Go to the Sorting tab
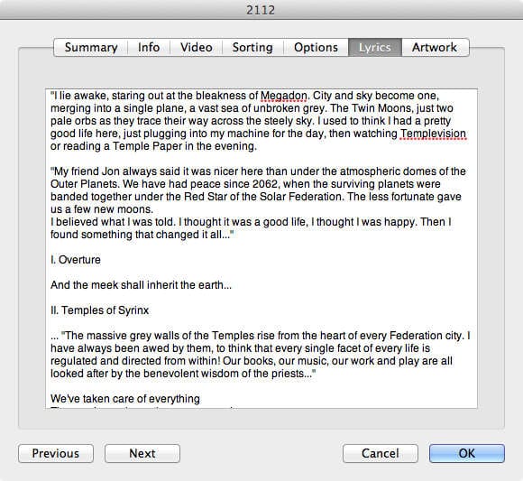This screenshot has width=523, height=481. (x=252, y=48)
